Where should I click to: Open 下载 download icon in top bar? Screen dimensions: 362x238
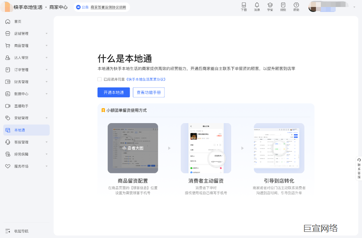click(244, 5)
